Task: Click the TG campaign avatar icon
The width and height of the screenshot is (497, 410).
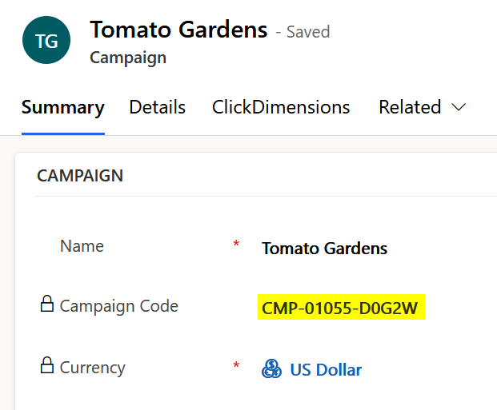Action: click(46, 40)
